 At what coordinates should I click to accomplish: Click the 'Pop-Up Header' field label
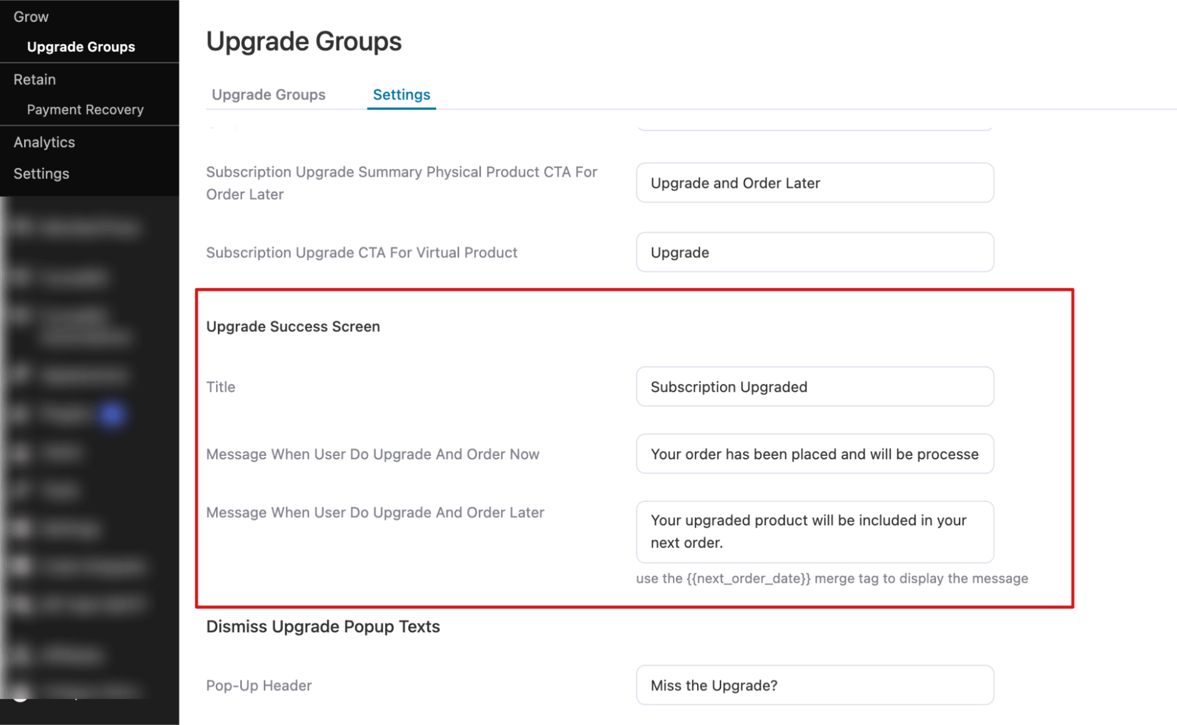coord(258,686)
